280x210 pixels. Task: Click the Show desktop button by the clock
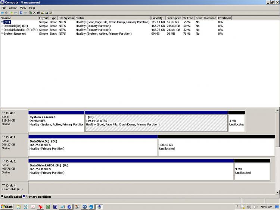[277, 207]
